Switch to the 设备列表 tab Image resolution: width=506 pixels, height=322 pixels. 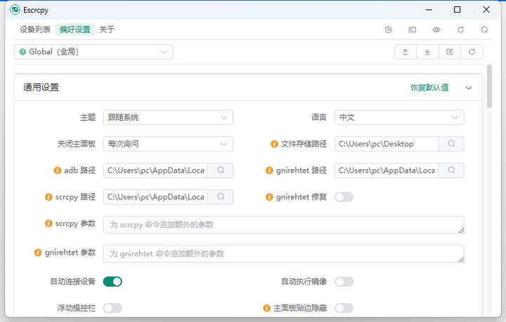tap(35, 29)
